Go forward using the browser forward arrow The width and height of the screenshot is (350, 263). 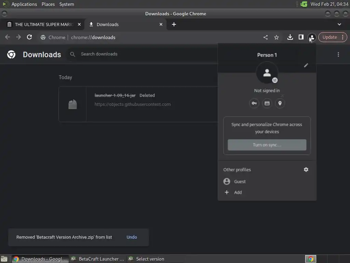[x=18, y=37]
